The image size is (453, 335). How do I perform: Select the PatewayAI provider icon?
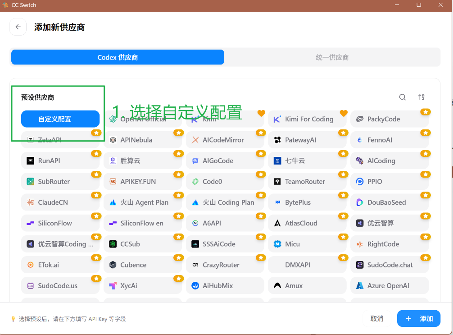(277, 140)
